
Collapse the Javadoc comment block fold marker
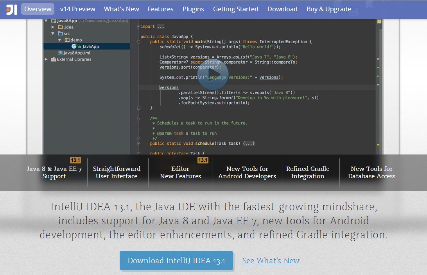138,118
